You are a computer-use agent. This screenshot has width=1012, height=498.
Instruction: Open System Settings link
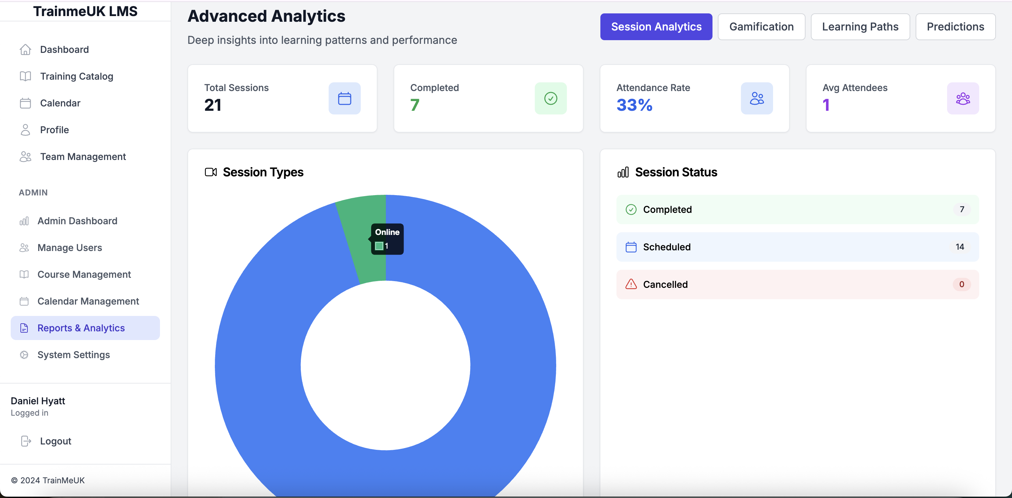(x=85, y=355)
